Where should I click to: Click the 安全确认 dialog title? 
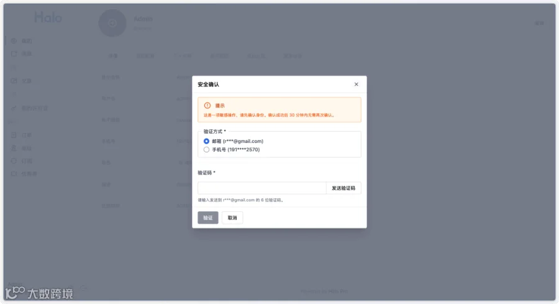208,85
